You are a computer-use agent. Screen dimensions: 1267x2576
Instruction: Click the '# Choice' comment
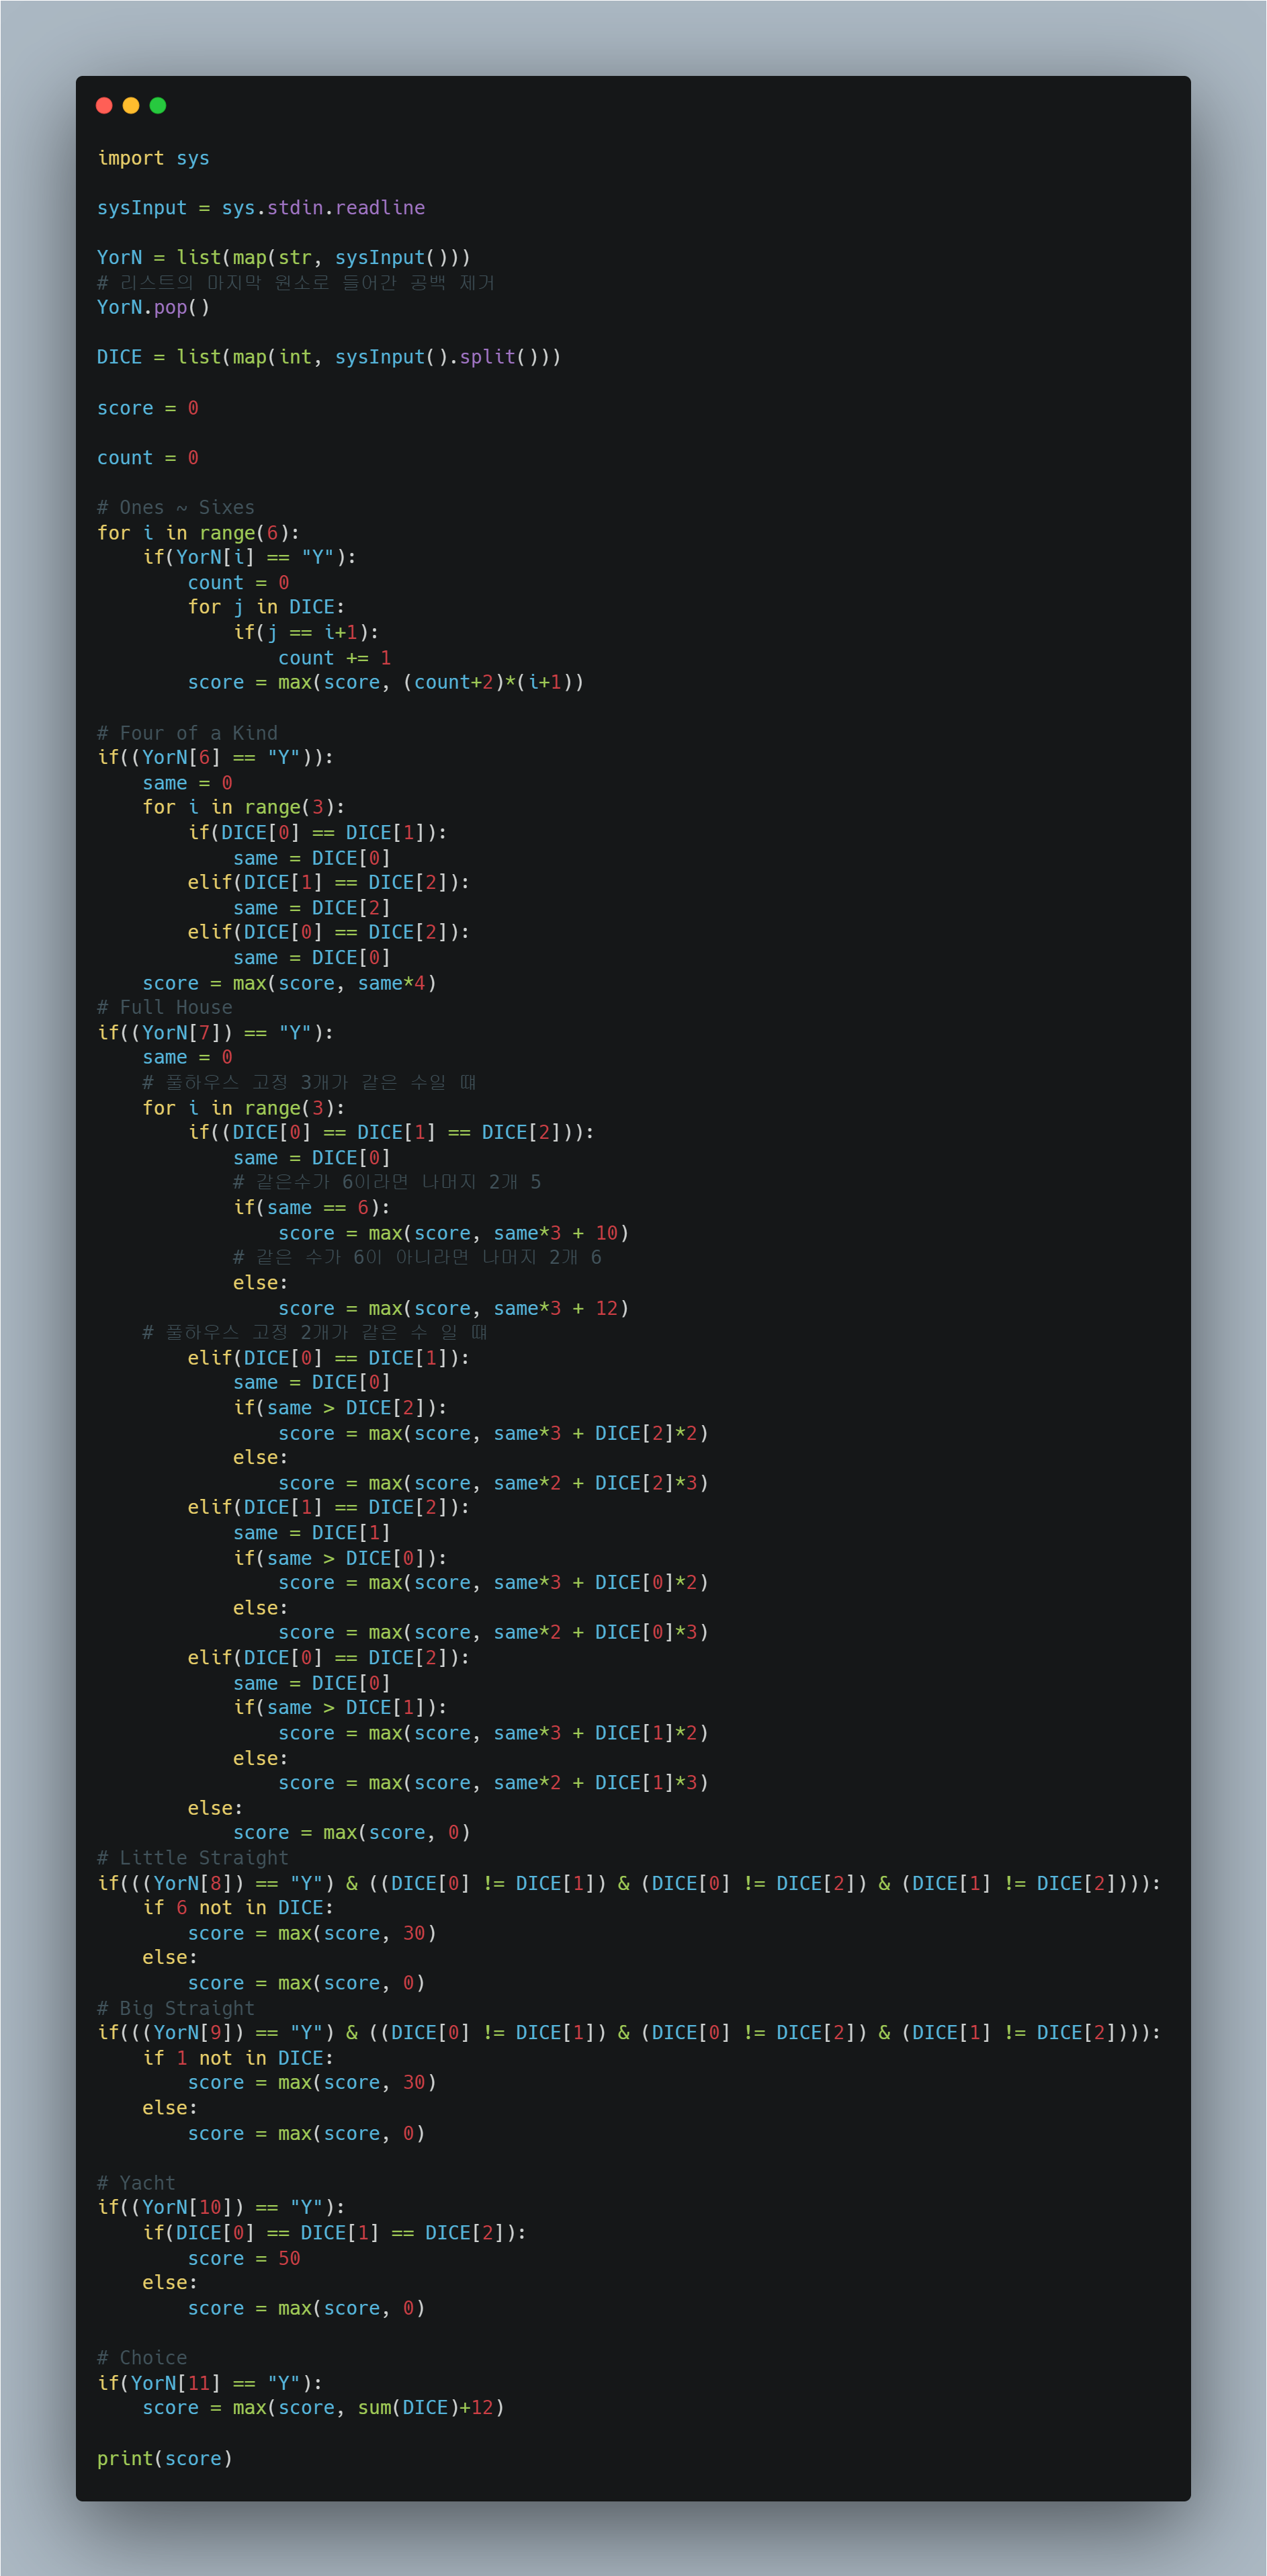point(142,2357)
